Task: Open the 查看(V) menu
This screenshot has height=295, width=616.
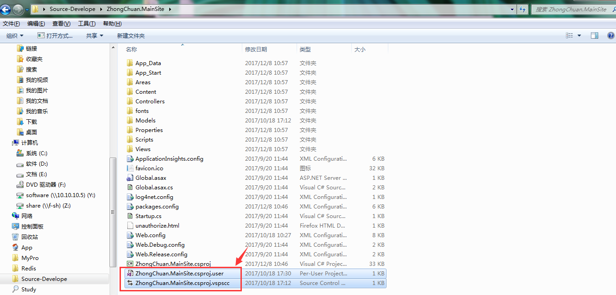Action: pyautogui.click(x=61, y=24)
